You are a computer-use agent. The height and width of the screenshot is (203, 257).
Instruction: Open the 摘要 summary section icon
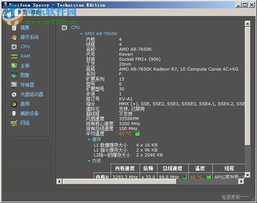pos(14,28)
